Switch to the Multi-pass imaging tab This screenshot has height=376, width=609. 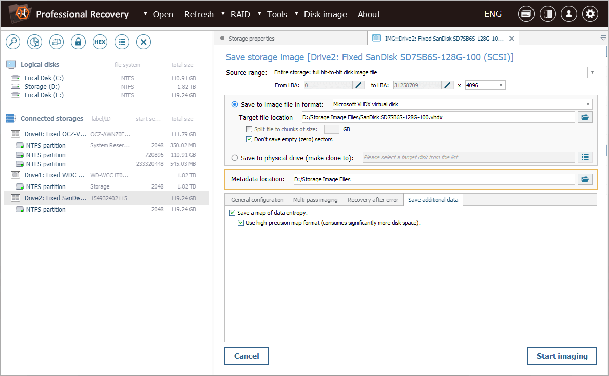315,200
